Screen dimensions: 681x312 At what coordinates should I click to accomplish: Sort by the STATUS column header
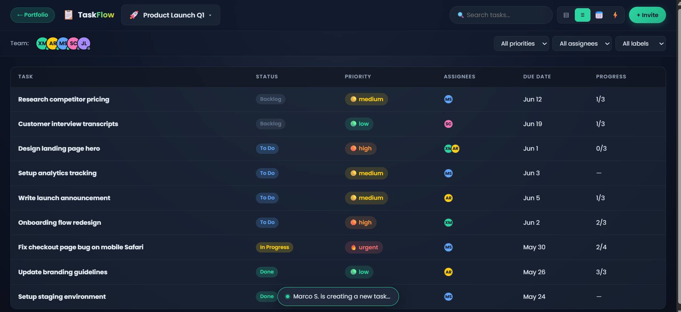click(x=267, y=77)
